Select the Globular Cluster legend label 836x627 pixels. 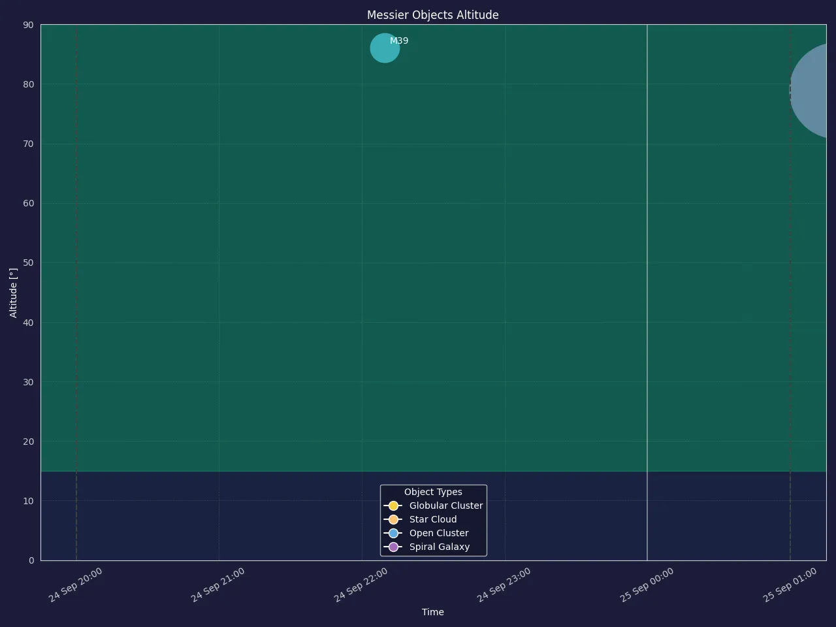tap(446, 506)
